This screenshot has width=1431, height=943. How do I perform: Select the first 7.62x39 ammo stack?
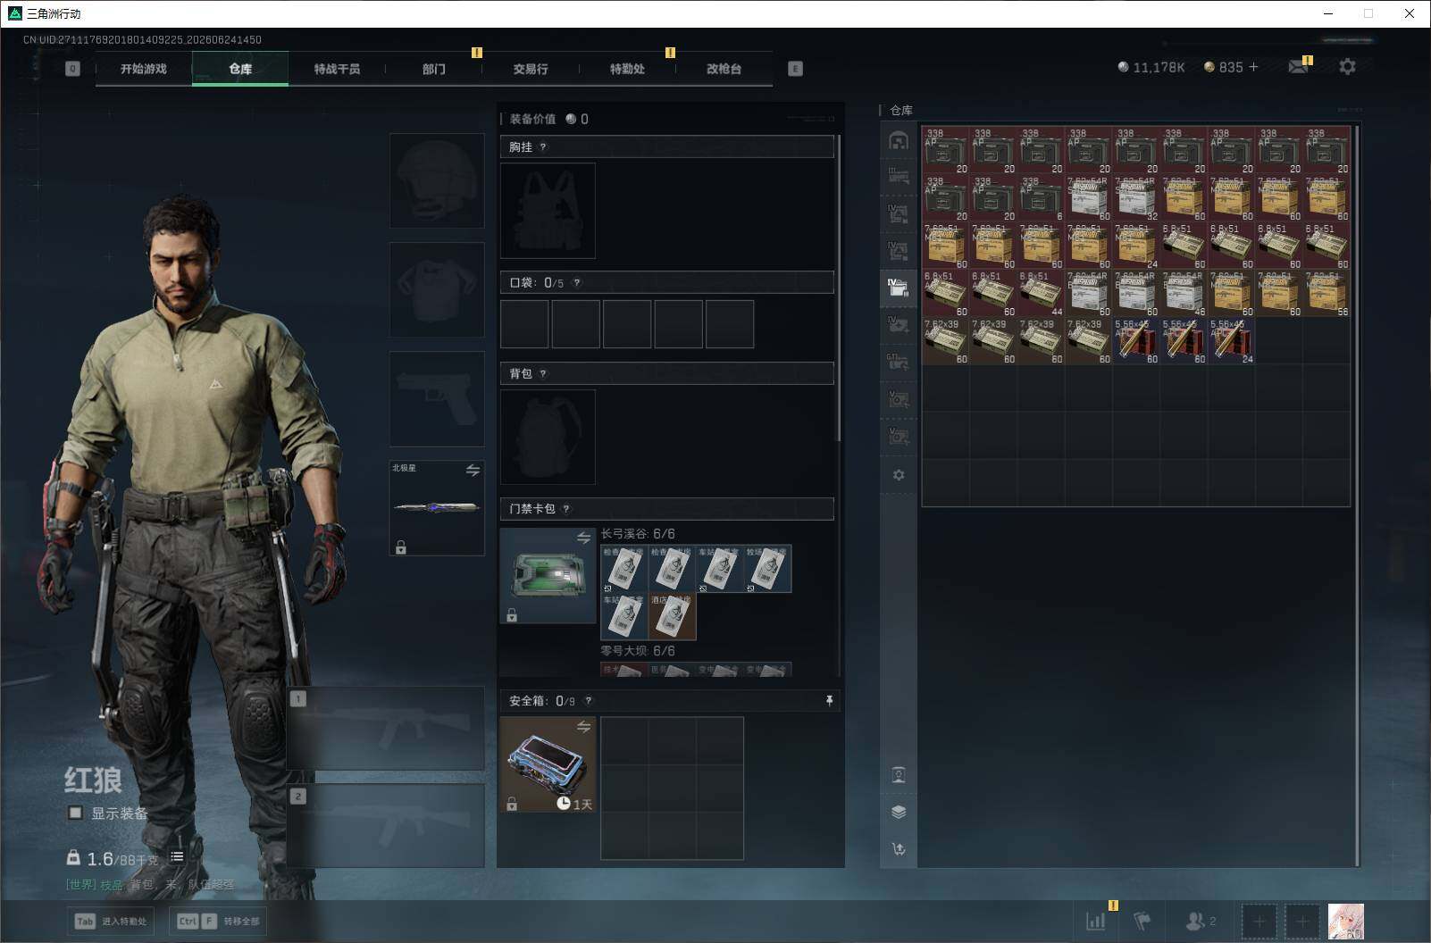[945, 341]
